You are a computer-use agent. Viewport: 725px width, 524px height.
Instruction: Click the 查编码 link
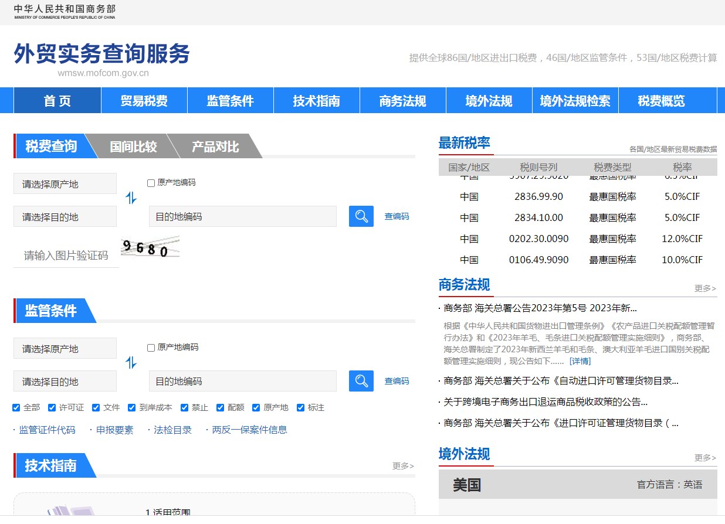(x=397, y=216)
